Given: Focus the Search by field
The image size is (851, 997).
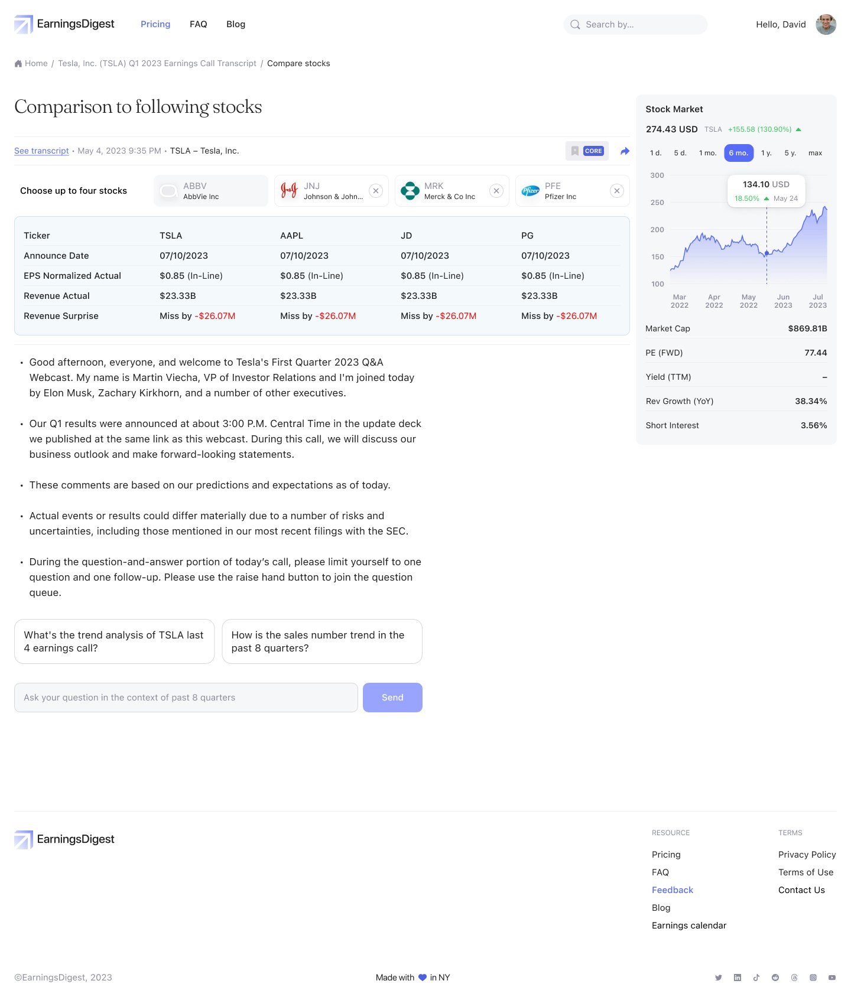Looking at the screenshot, I should pyautogui.click(x=635, y=24).
